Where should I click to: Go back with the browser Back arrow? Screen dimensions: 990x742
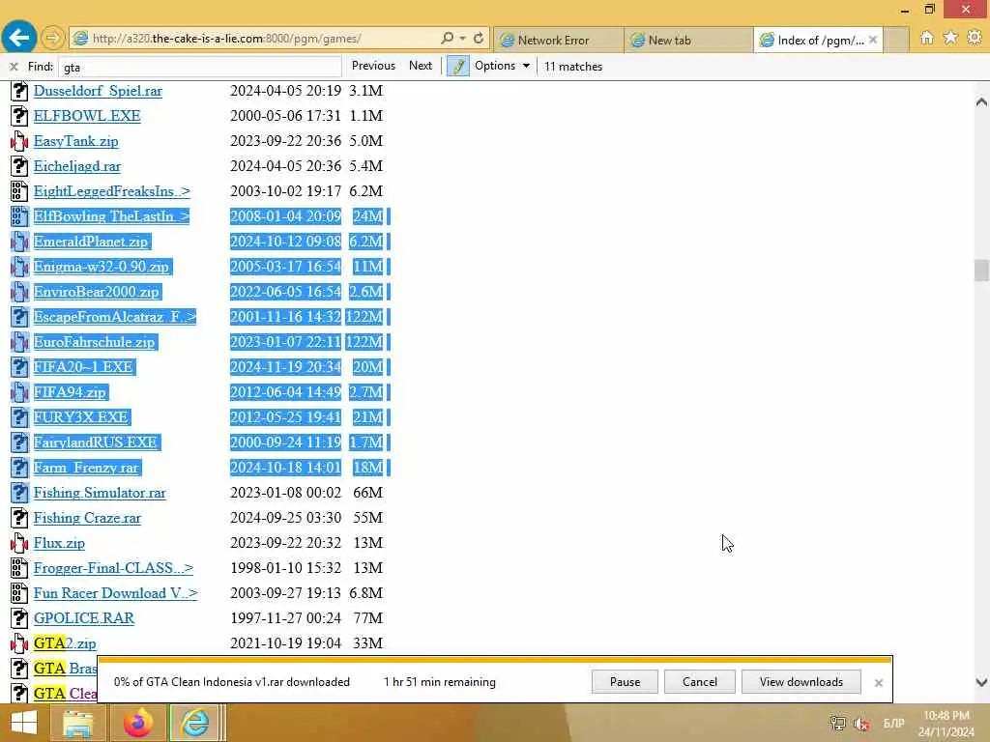pos(19,38)
